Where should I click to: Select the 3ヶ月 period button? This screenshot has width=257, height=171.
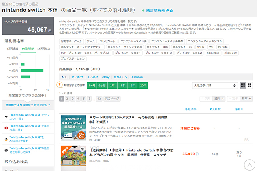(92, 85)
